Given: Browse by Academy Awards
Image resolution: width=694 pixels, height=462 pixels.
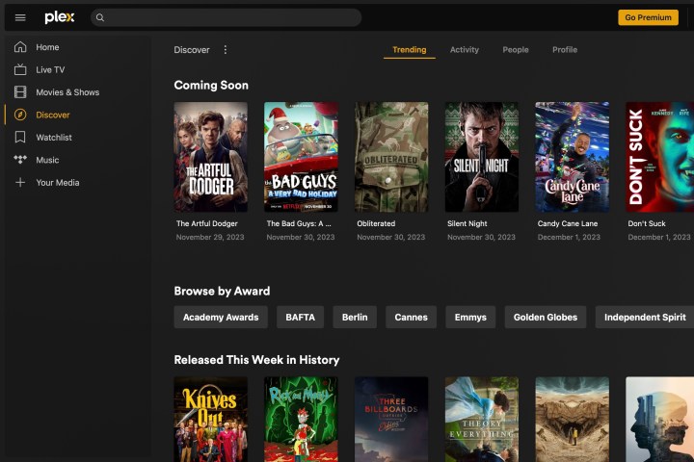Looking at the screenshot, I should click(x=221, y=318).
